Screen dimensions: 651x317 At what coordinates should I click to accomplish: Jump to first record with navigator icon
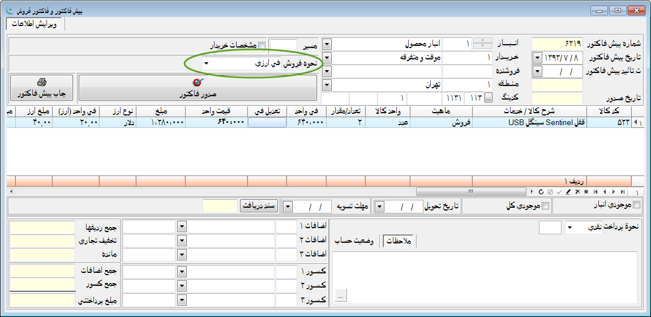coord(595,192)
